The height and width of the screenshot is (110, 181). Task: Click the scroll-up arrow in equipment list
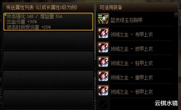tap(176, 14)
